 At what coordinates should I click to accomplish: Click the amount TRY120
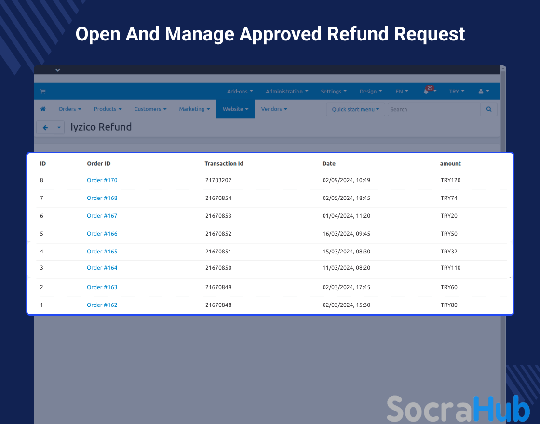450,180
